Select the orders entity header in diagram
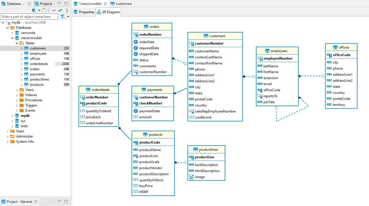The image size is (369, 206). pos(152,27)
